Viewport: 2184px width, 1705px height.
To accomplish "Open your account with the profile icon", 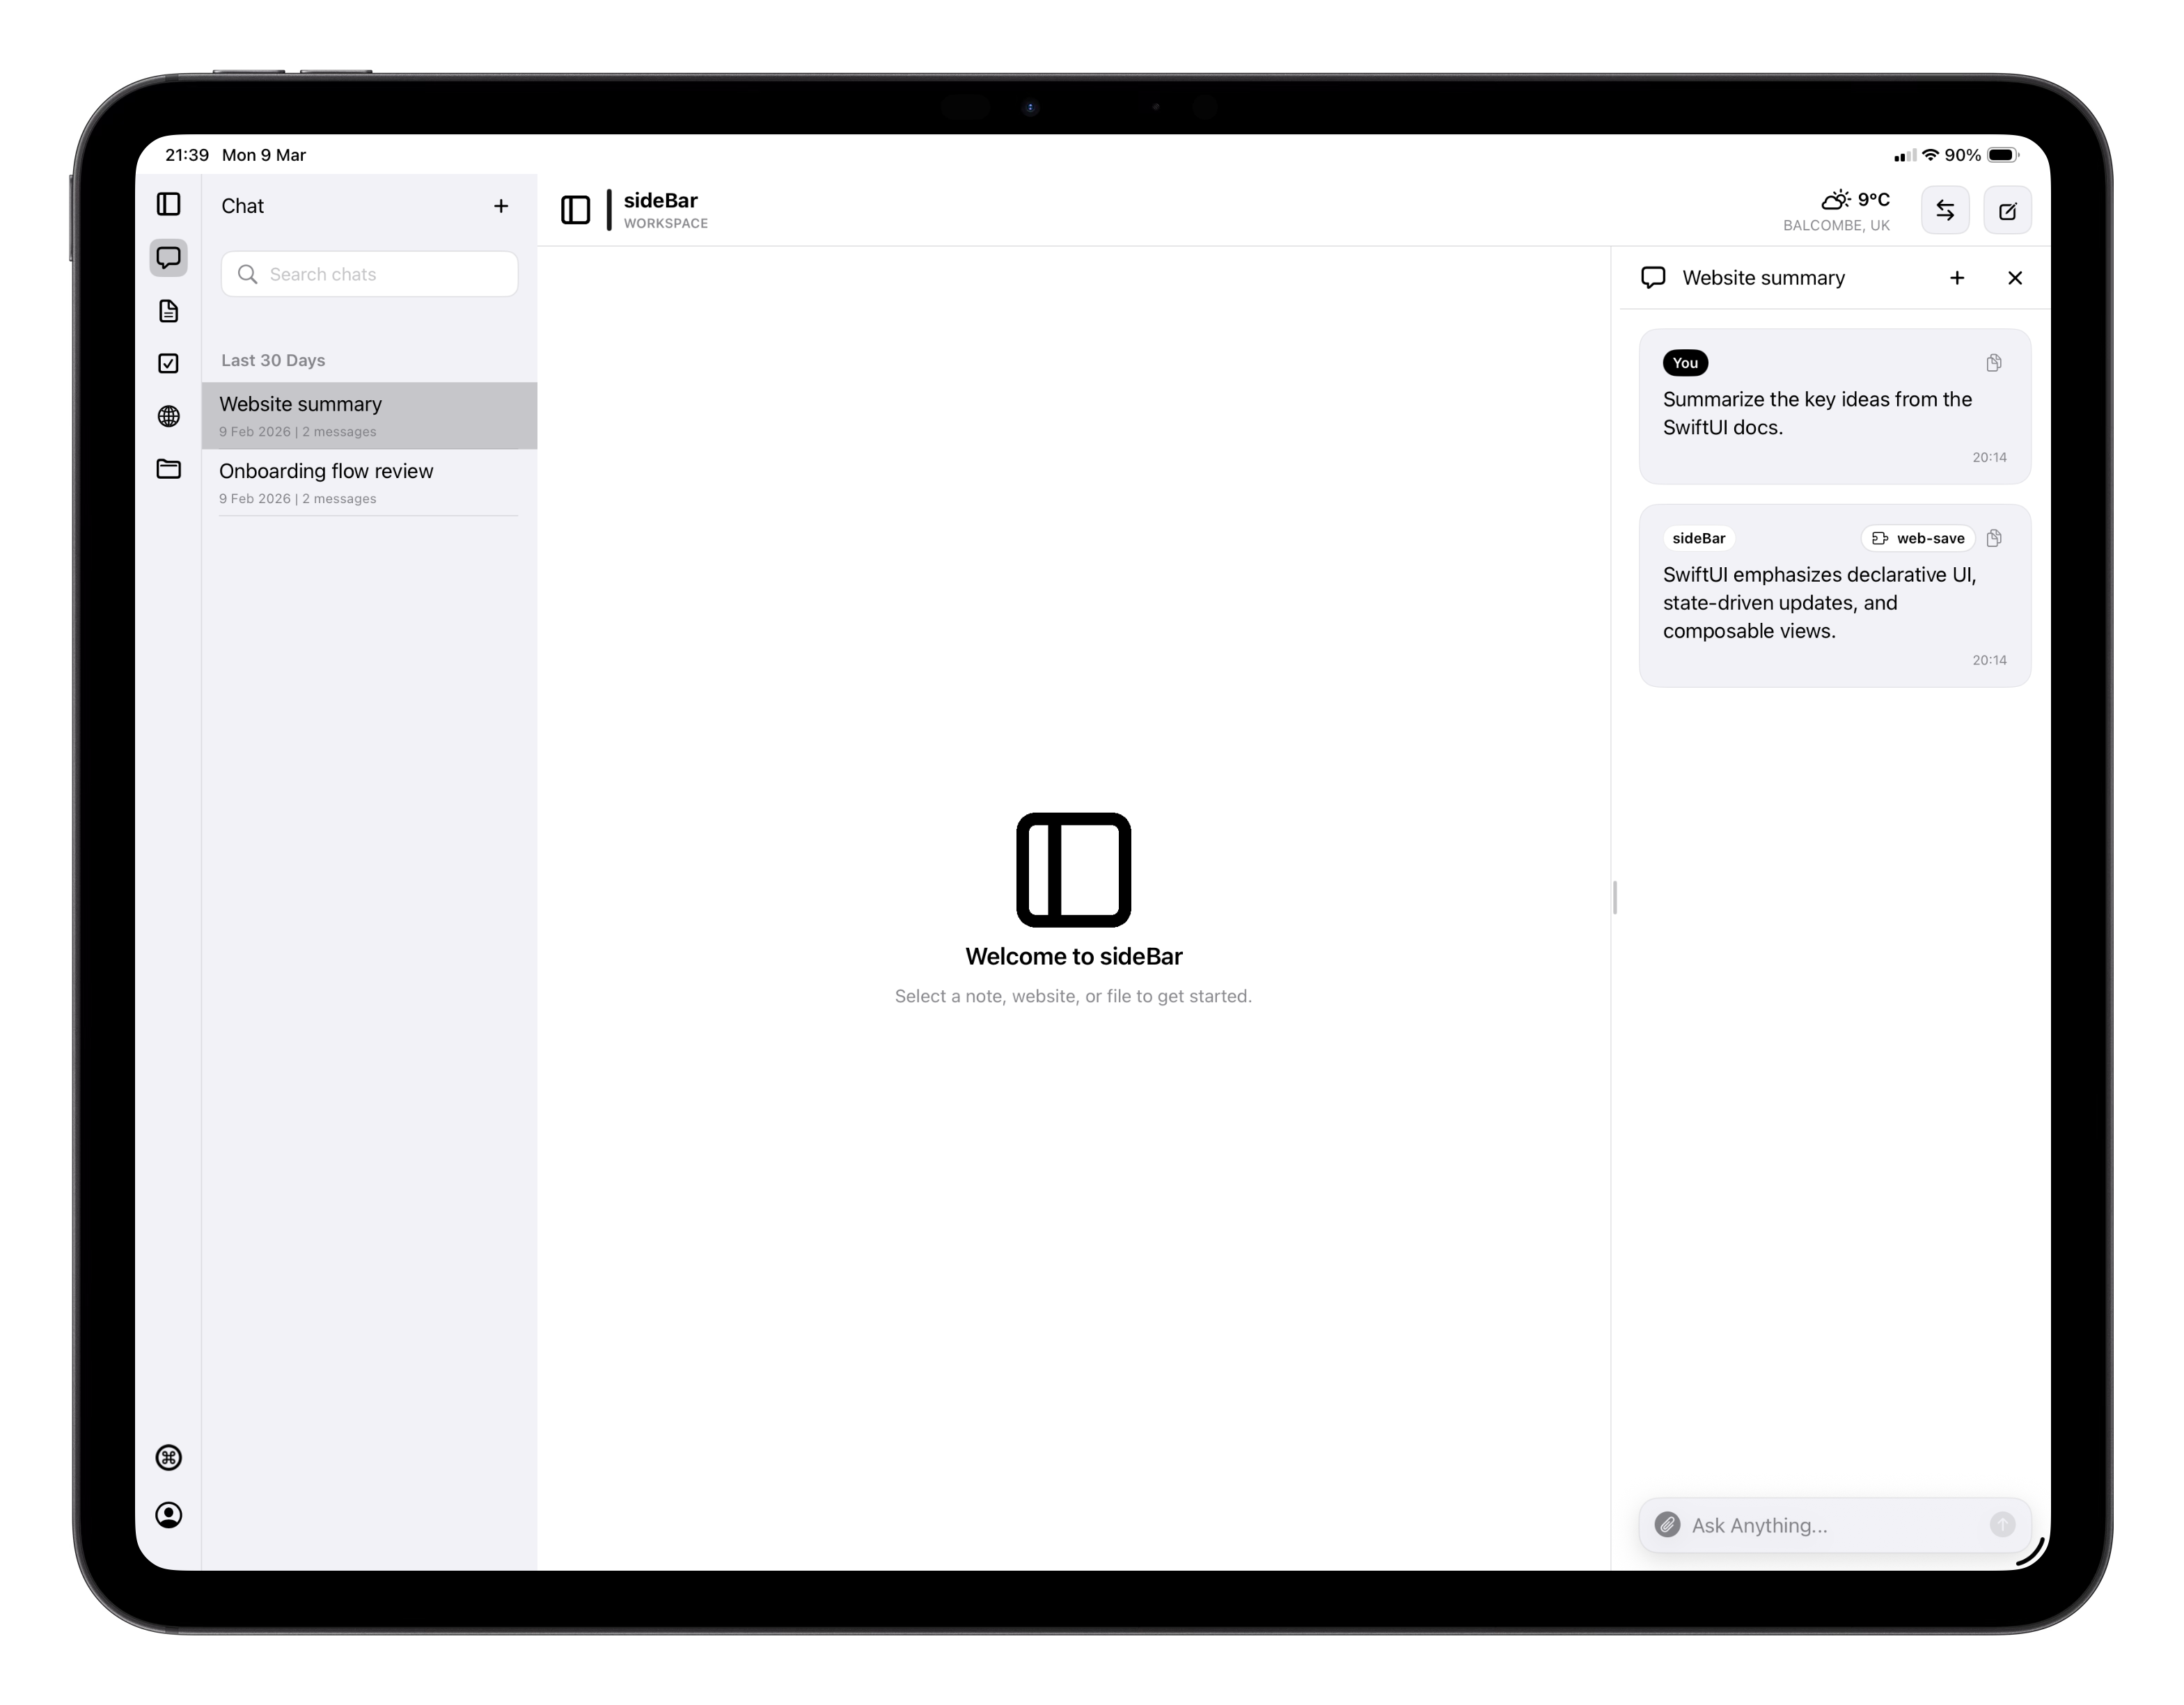I will point(169,1515).
